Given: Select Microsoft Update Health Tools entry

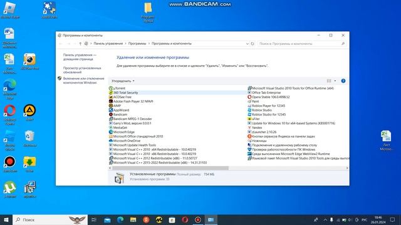Looking at the screenshot, I should pos(132,145).
